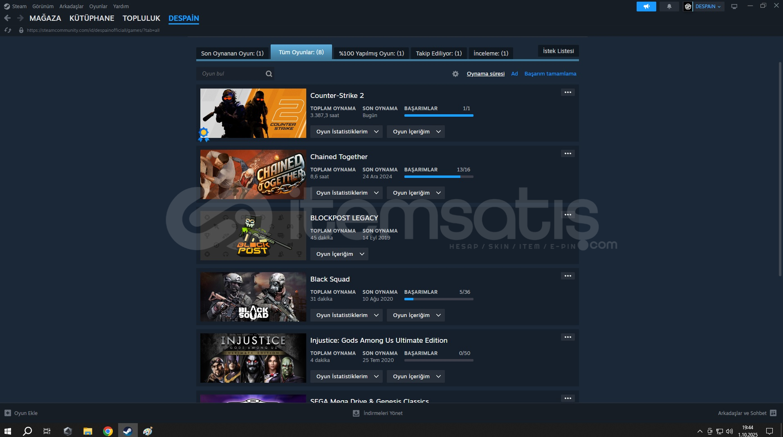Expand BLOCKPOST LEGACY Oyun İçeriğim dropdown

[x=339, y=254]
